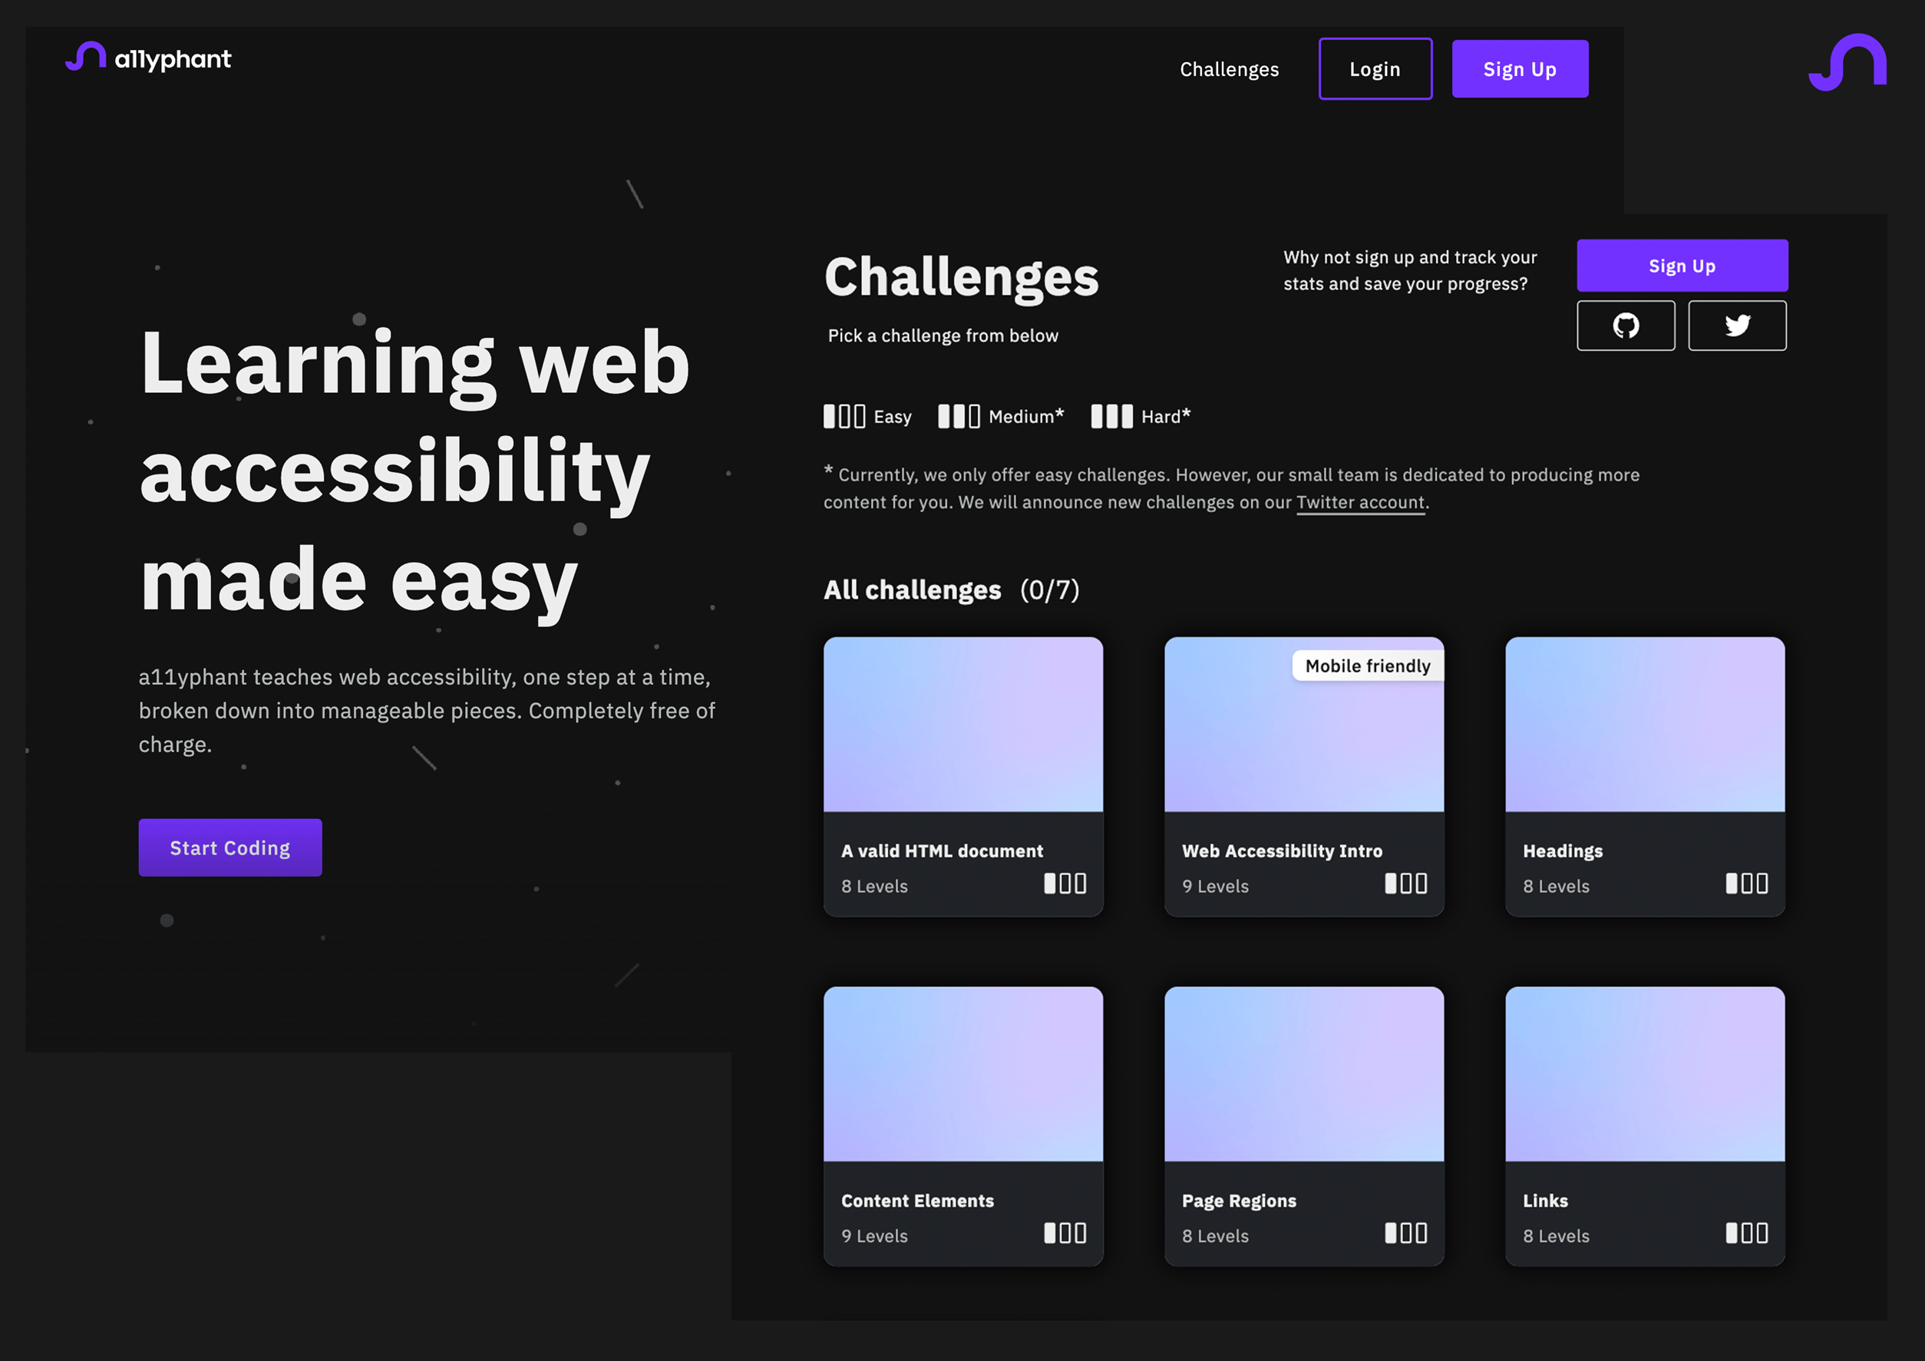This screenshot has height=1361, width=1925.
Task: Follow the Twitter account link
Action: coord(1360,502)
